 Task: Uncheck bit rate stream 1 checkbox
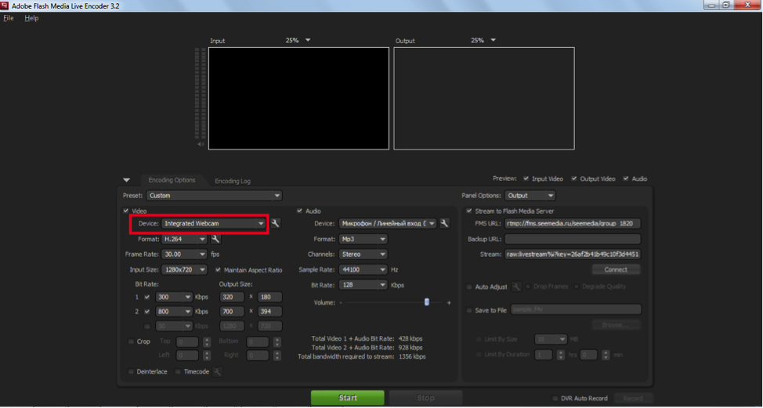147,297
